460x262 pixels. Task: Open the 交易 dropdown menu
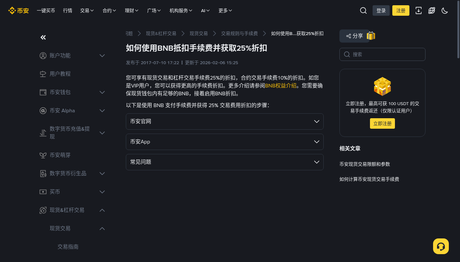coord(87,10)
